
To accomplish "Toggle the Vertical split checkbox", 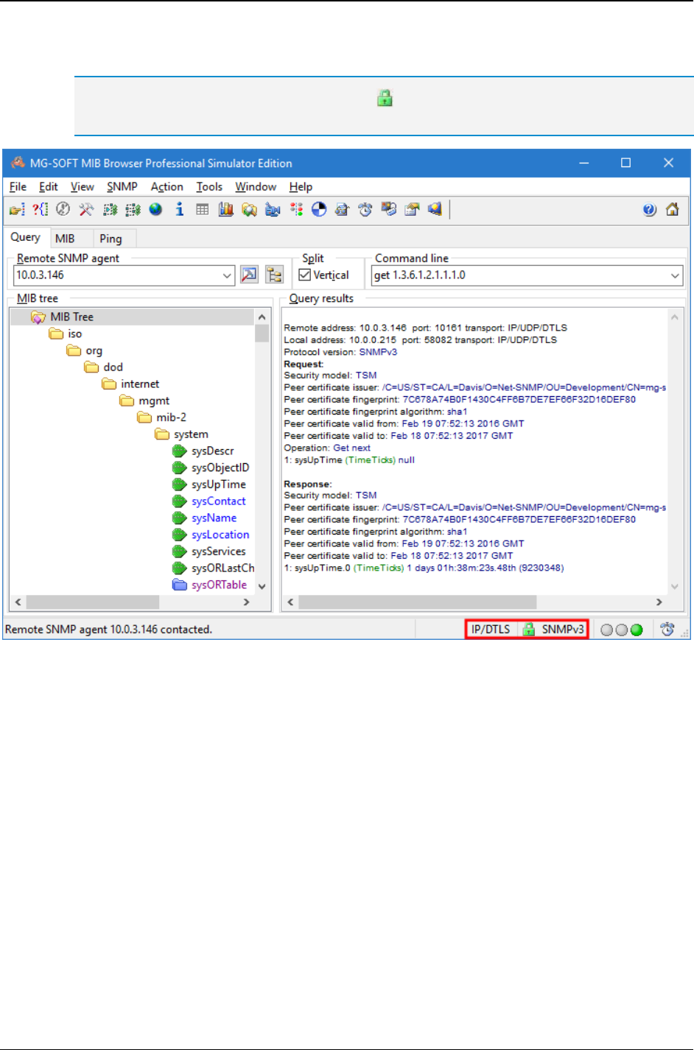I will [304, 275].
